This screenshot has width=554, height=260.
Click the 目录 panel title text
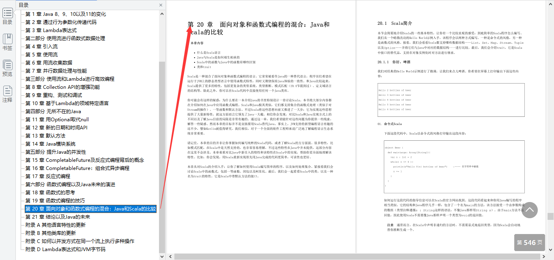coord(24,5)
